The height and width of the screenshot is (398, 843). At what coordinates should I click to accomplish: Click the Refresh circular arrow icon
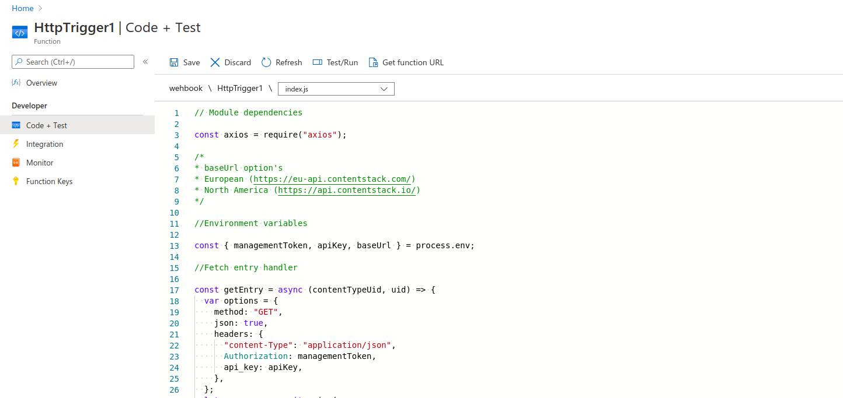click(266, 62)
